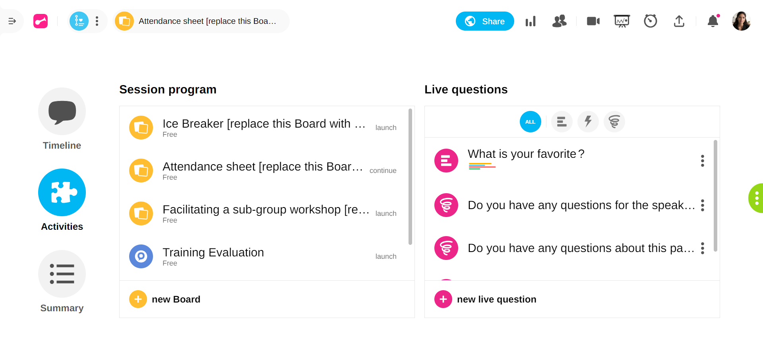Start video conference with camera icon
This screenshot has width=763, height=351.
pyautogui.click(x=593, y=21)
